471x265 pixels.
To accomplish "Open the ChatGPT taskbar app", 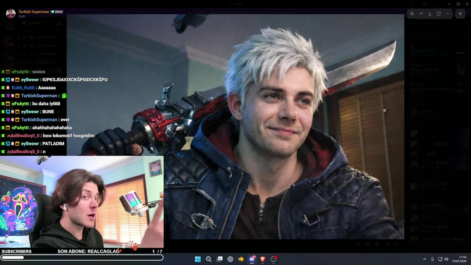I will point(230,259).
